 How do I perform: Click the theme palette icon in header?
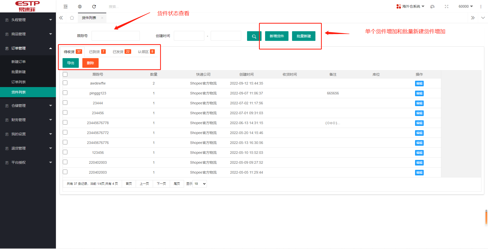pyautogui.click(x=432, y=7)
